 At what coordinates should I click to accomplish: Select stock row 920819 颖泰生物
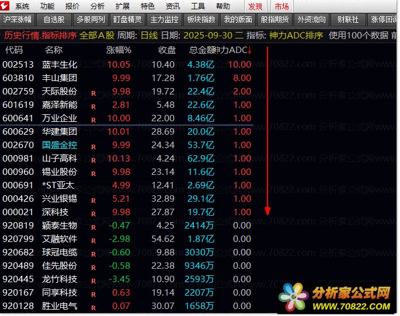coord(127,226)
